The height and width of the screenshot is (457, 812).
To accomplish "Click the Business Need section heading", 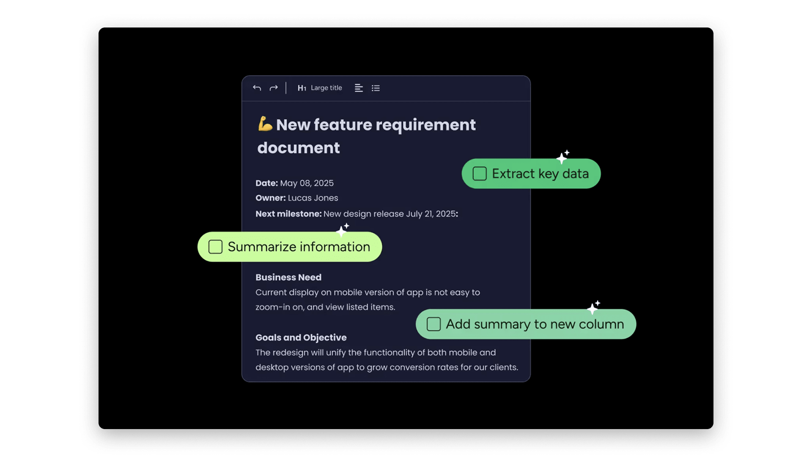I will pos(288,277).
